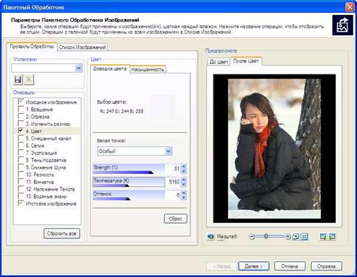
Task: Click the fit-to-window preview icon
Action: click(x=296, y=236)
